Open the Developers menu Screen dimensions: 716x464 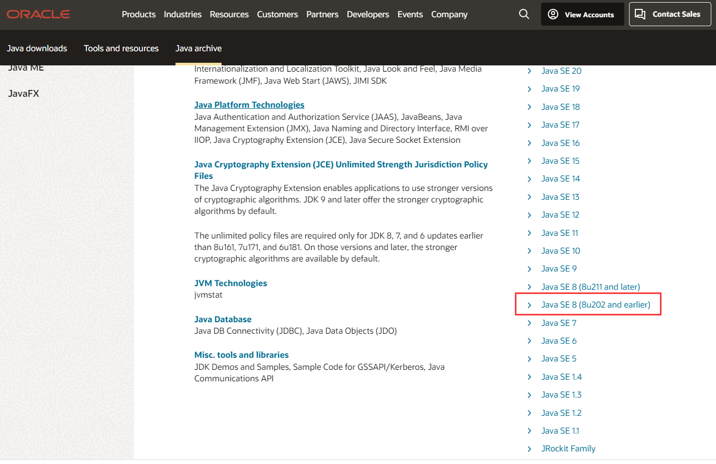click(x=368, y=14)
